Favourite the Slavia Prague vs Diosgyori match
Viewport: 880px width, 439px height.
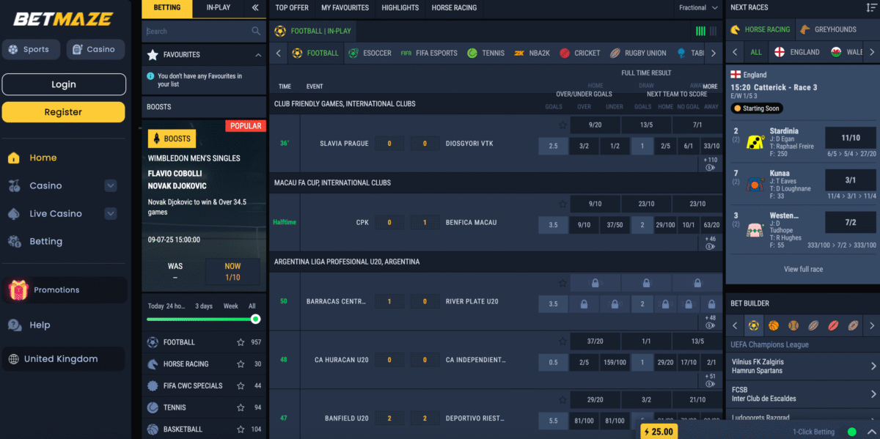(x=562, y=125)
